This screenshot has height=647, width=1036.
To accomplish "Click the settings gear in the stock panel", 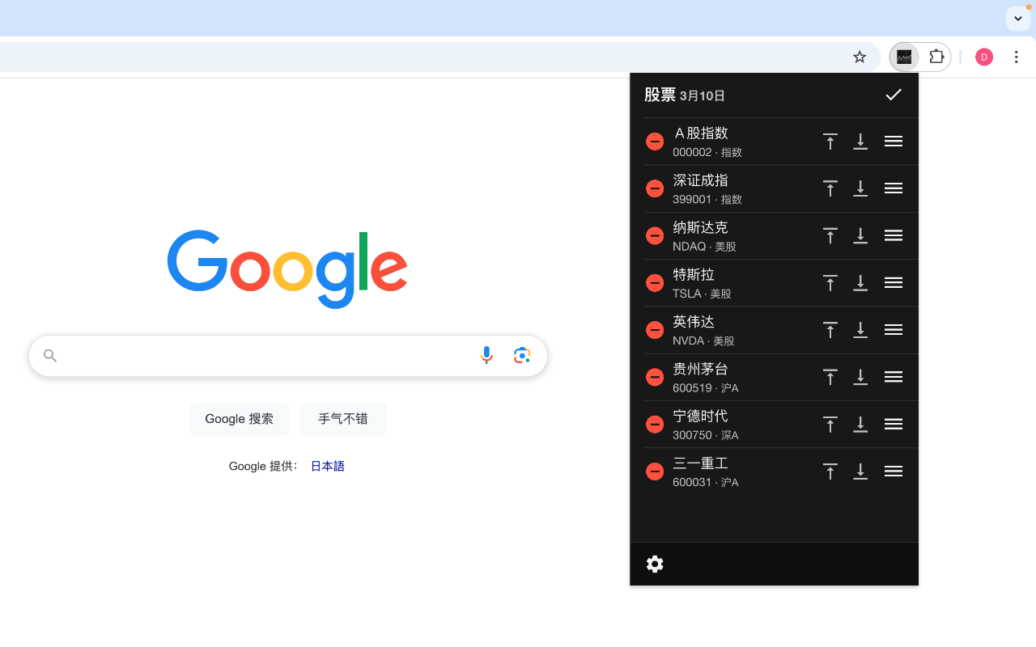I will coord(655,564).
